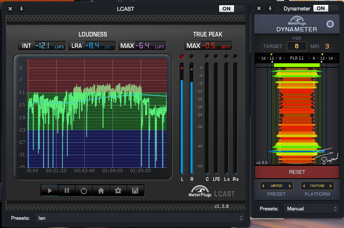Start metering with the LCAST play button
Screen dimensions: 344x228
pos(50,191)
